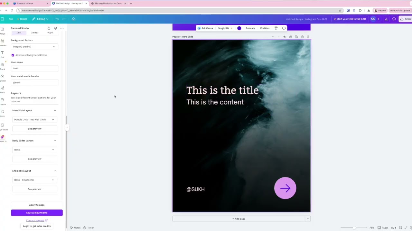Lock Page 8 with the padlock icon

tap(290, 37)
